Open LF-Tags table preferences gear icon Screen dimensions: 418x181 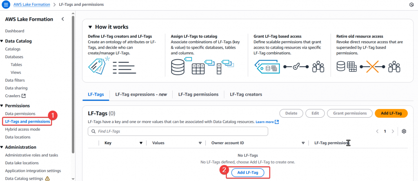coord(404,131)
